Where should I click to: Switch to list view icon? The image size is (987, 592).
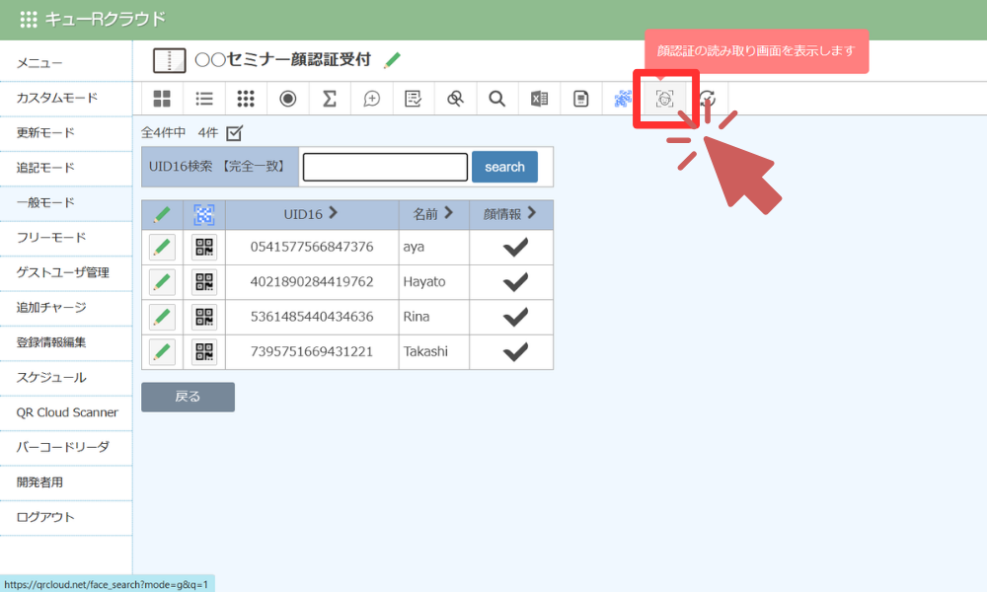pyautogui.click(x=204, y=99)
